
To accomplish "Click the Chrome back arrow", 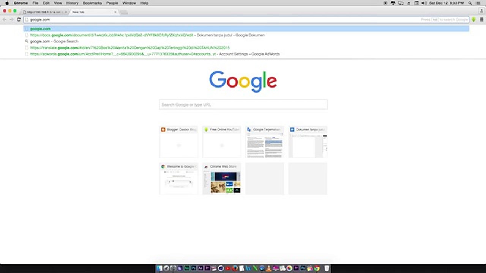I will tap(5, 19).
